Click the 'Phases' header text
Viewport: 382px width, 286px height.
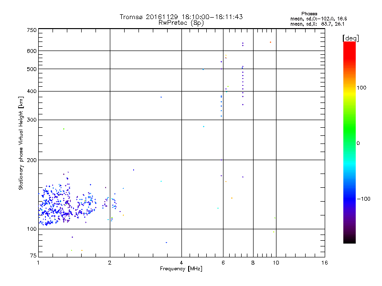click(309, 14)
